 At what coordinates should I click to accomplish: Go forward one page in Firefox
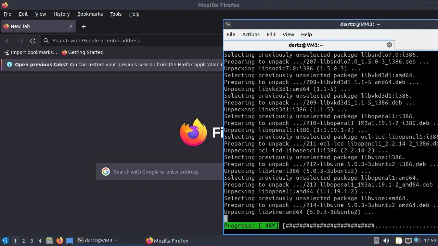pos(21,41)
